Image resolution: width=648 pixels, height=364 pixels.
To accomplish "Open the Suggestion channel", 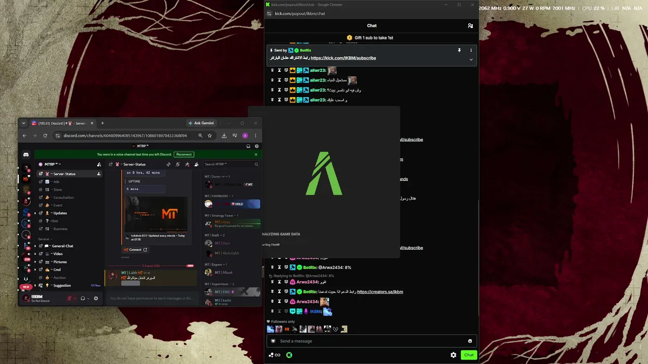I will pos(70,286).
